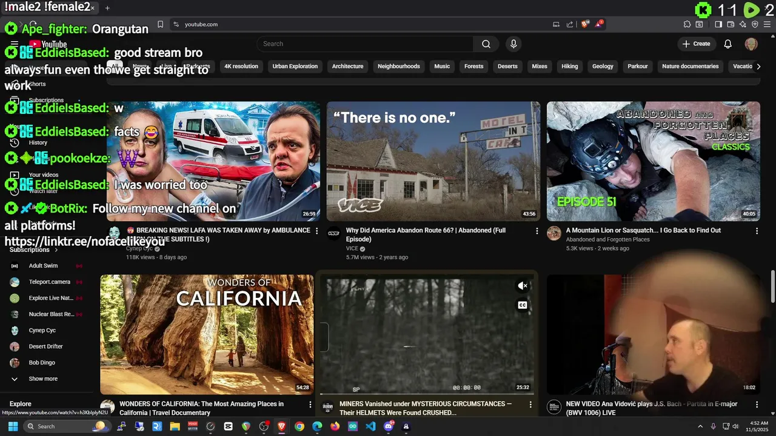Open Microsoft Edge from the taskbar
The width and height of the screenshot is (776, 436).
point(317,426)
